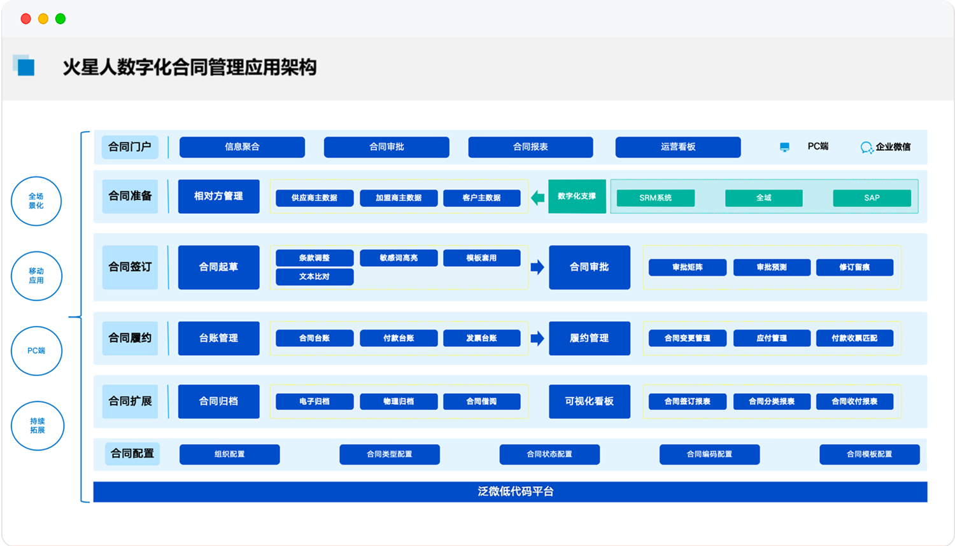Click the 运营看板 block
The height and width of the screenshot is (546, 955).
pyautogui.click(x=678, y=147)
